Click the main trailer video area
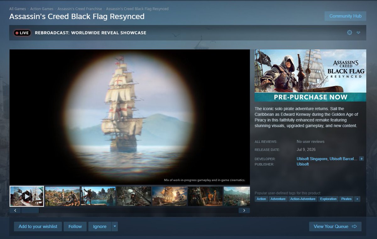The height and width of the screenshot is (239, 377). pos(130,117)
